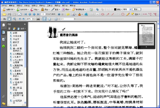Open the Comments menu
Viewport: 160px width, 108px height.
point(35,6)
